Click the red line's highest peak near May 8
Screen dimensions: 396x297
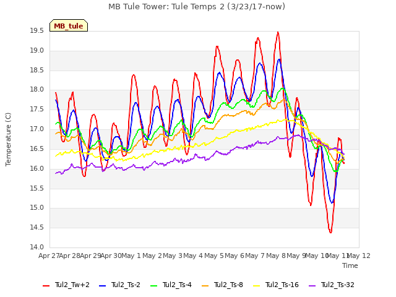pyautogui.click(x=278, y=32)
